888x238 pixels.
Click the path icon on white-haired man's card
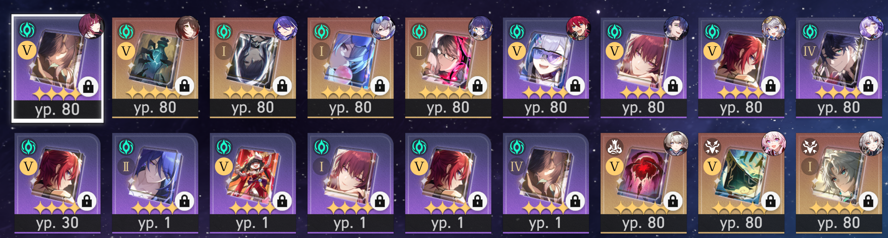(810, 147)
